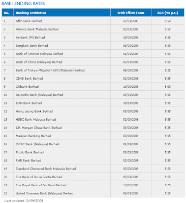The width and height of the screenshot is (186, 203).
Task: Select The Royal Bank of Scotland Berhad
Action: [x=41, y=185]
